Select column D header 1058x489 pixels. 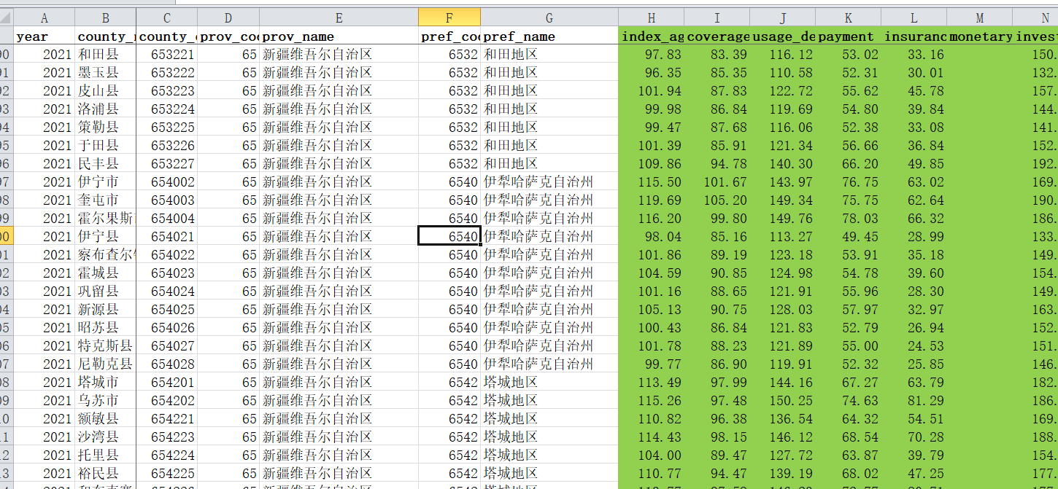(x=228, y=17)
